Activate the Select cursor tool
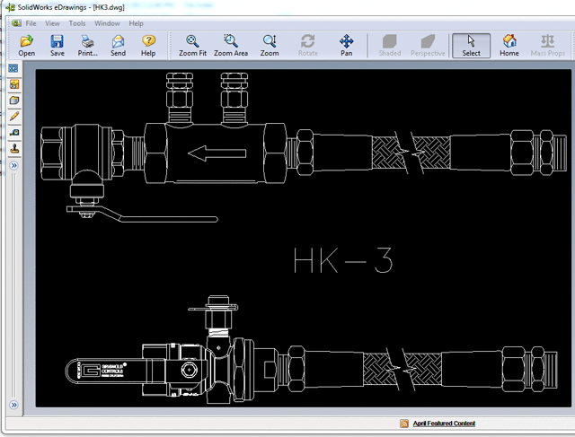 [471, 46]
